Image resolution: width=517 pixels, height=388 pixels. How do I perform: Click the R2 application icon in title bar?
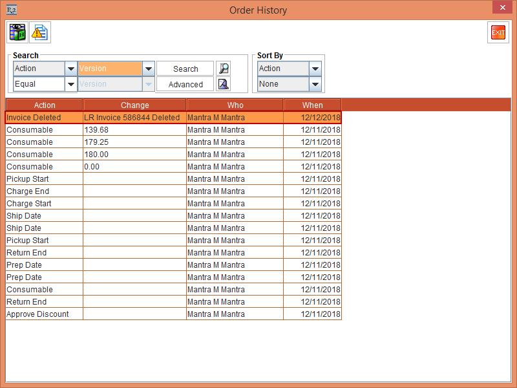[x=11, y=10]
